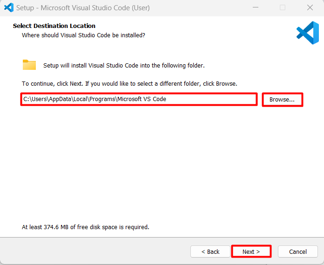Click the "Select Destination Location" heading
Image resolution: width=324 pixels, height=265 pixels.
54,26
